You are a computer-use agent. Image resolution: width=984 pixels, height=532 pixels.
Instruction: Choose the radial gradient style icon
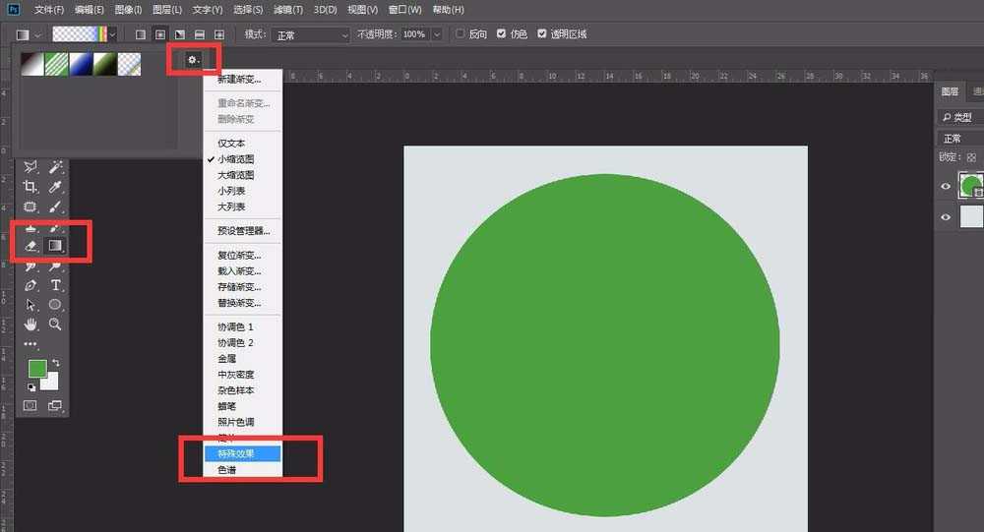pyautogui.click(x=159, y=34)
